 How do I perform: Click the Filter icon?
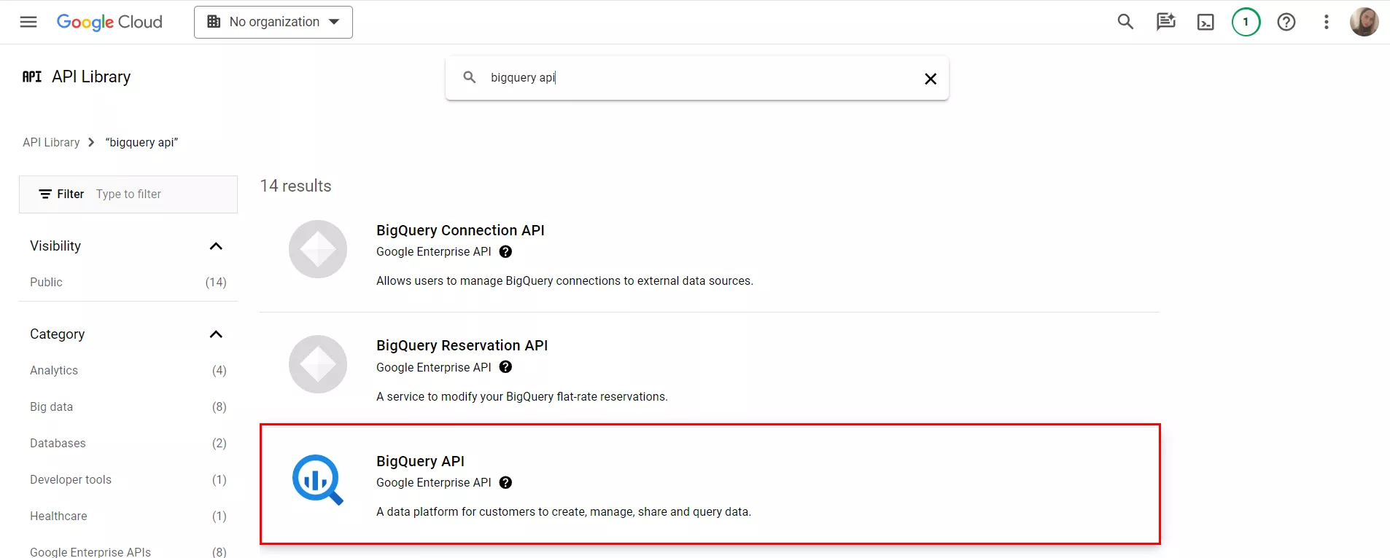point(45,194)
